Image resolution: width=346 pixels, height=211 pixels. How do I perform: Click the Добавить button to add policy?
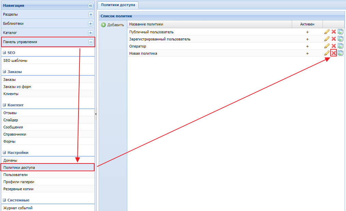pyautogui.click(x=113, y=25)
